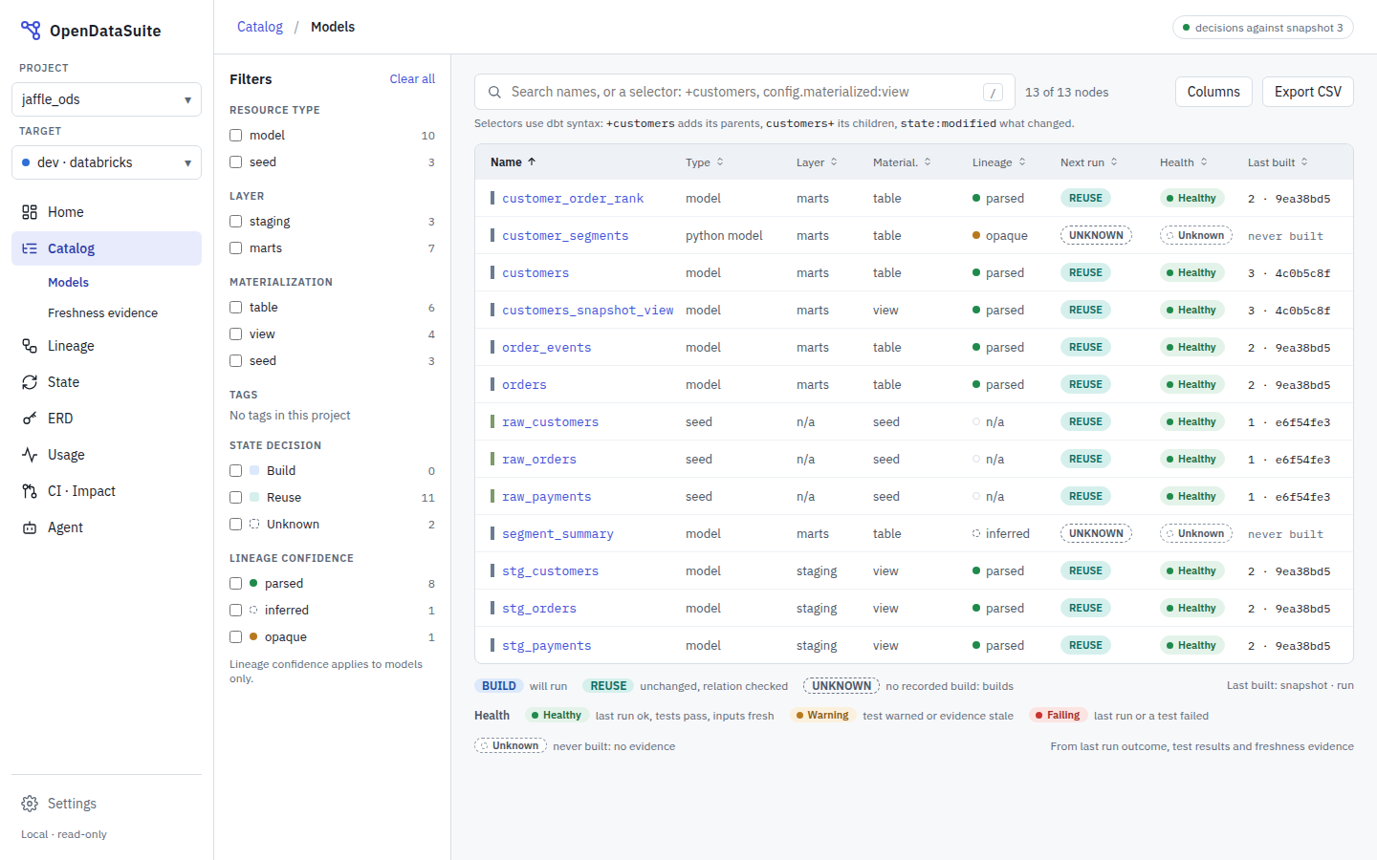The width and height of the screenshot is (1377, 860).
Task: Check the model resource type filter
Action: tap(235, 136)
